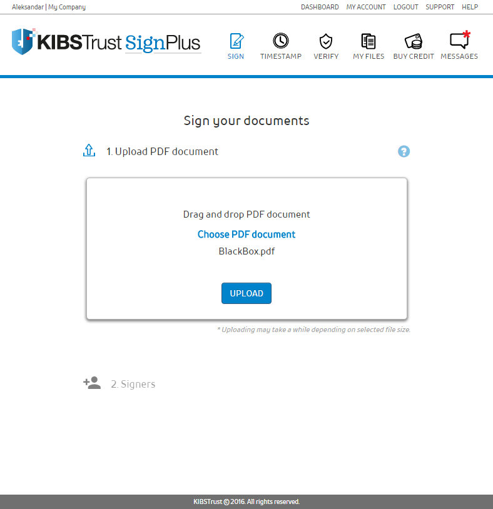Click the upload arrow icon beside step 1

point(89,151)
